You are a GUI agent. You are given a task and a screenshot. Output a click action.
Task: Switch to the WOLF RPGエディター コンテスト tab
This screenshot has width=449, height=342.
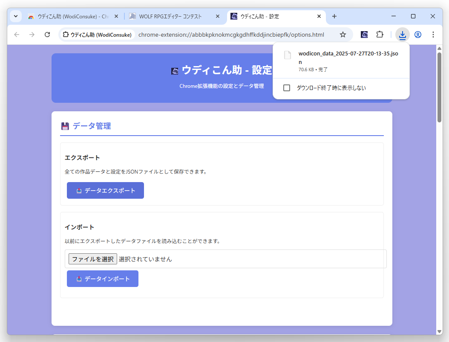170,16
